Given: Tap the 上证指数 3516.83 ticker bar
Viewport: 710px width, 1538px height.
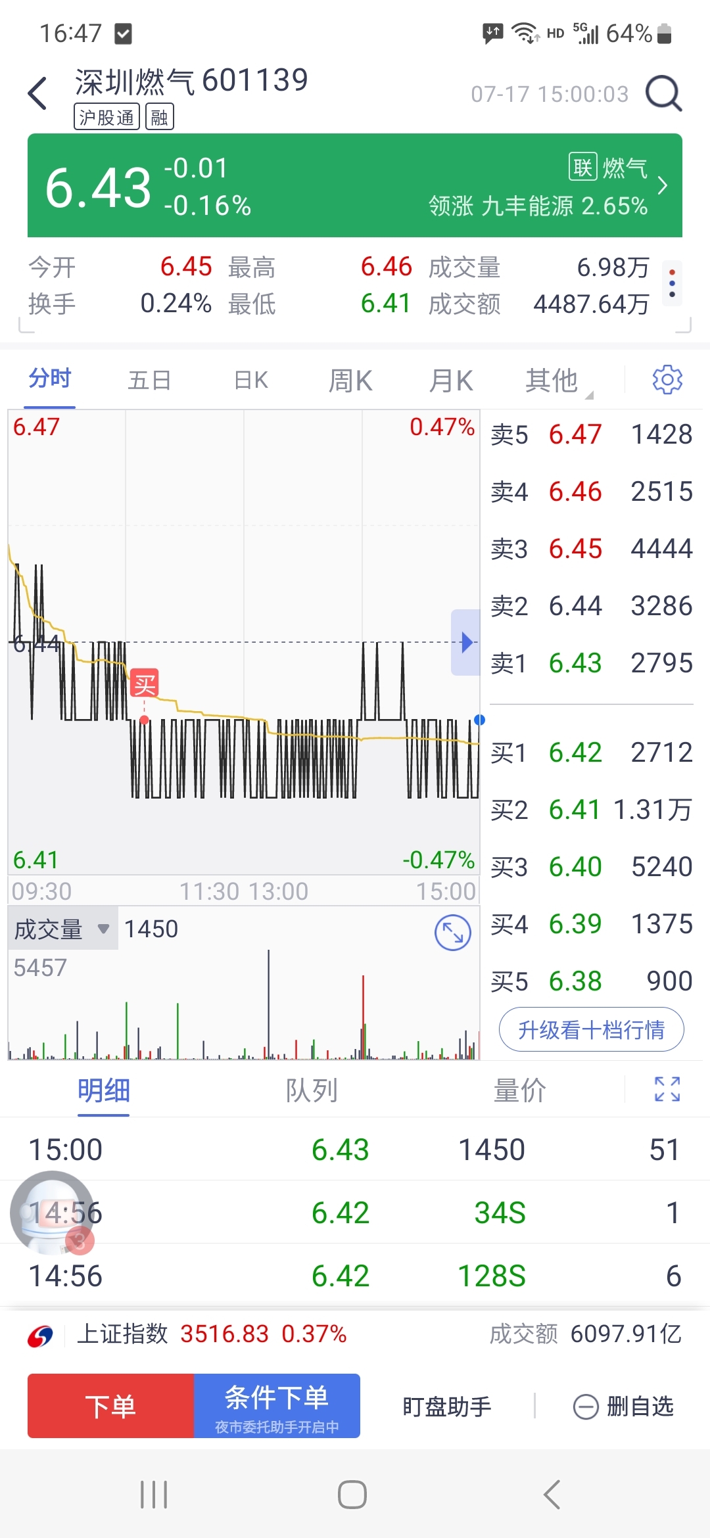Looking at the screenshot, I should coord(355,1335).
